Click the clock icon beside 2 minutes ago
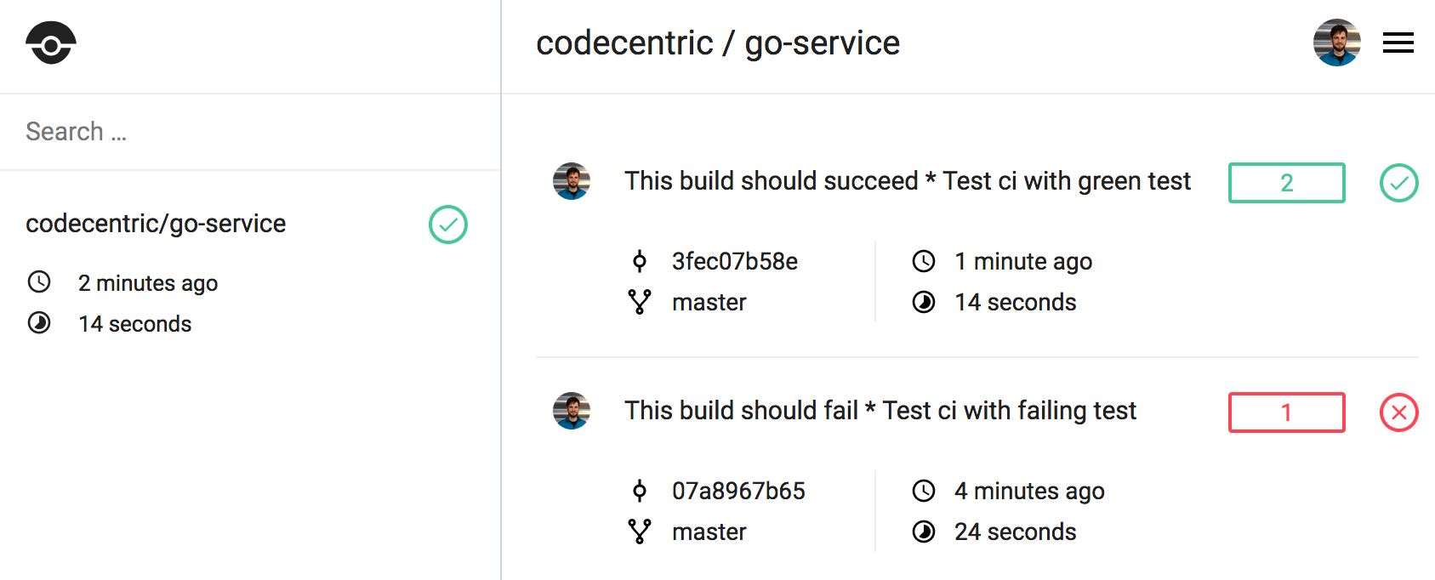Screen dimensions: 1435x580 [39, 282]
